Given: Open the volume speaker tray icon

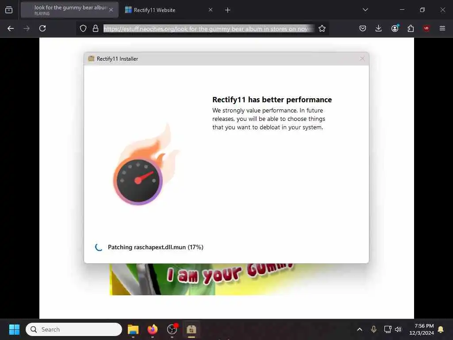Looking at the screenshot, I should tap(398, 329).
